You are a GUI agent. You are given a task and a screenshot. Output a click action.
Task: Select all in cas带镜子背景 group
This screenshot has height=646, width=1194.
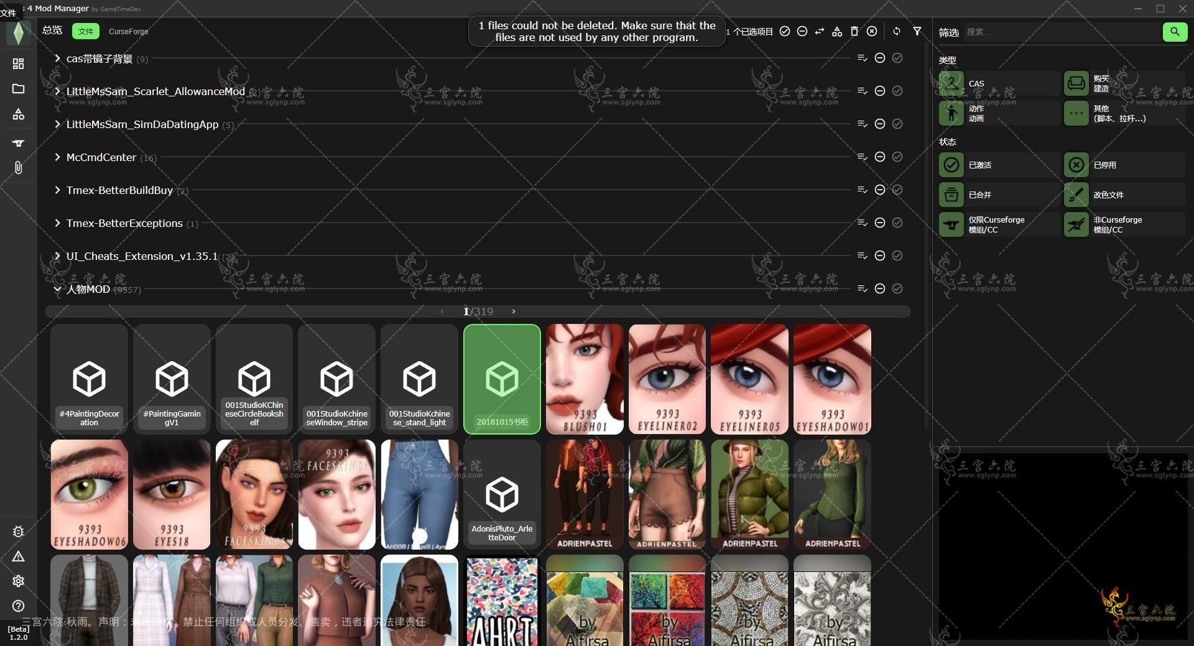(x=862, y=58)
